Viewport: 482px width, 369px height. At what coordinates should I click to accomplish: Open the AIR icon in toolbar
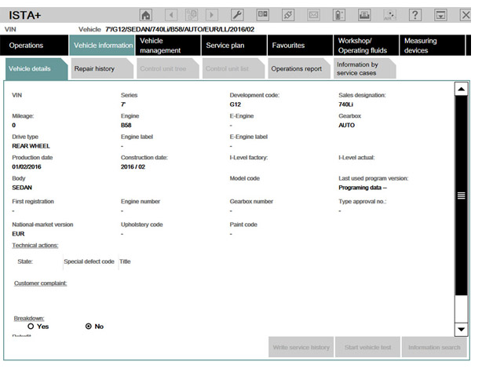pyautogui.click(x=390, y=15)
